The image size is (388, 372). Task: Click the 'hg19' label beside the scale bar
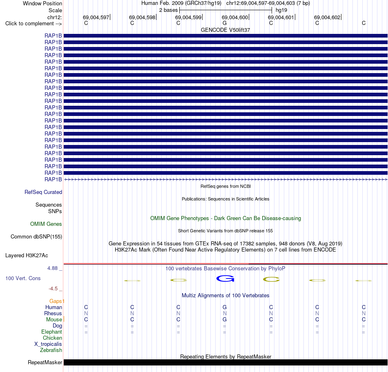coord(281,10)
